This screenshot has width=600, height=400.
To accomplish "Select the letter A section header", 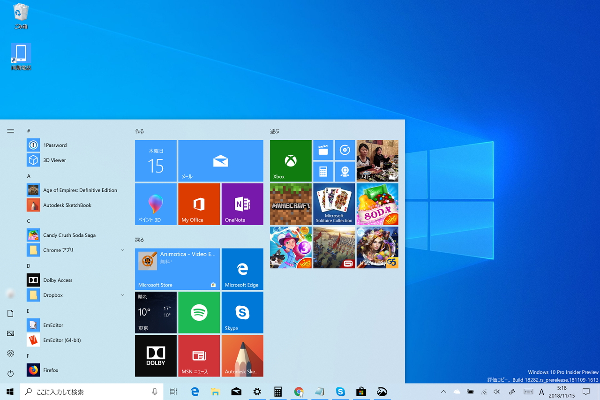I will (x=29, y=175).
